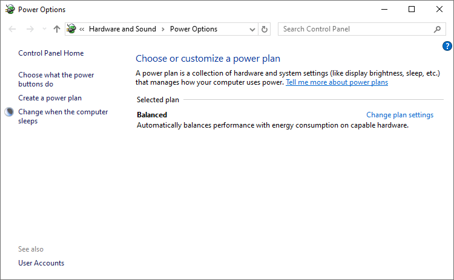454x280 pixels.
Task: Open Change when the computer sleeps
Action: click(63, 116)
